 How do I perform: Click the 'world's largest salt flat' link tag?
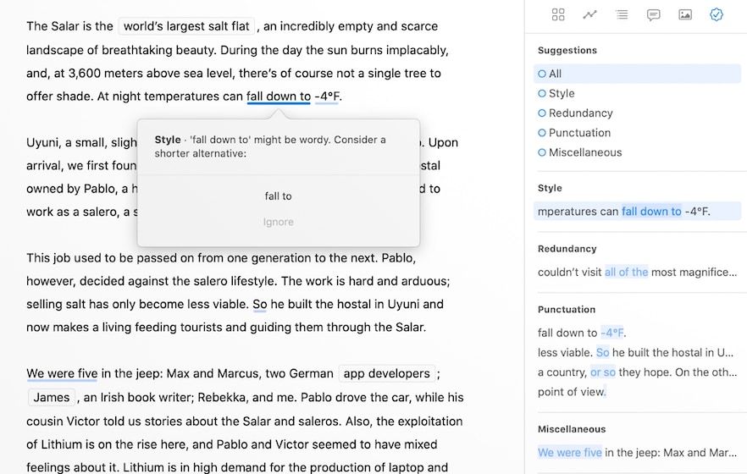pos(186,26)
